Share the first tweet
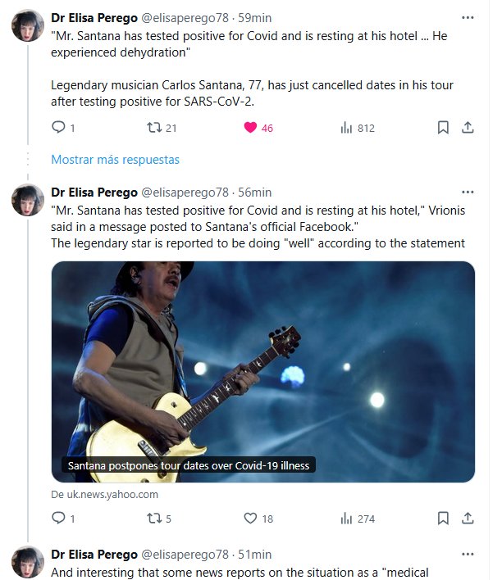 tap(468, 127)
